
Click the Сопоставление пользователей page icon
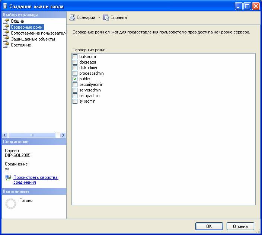click(6, 33)
